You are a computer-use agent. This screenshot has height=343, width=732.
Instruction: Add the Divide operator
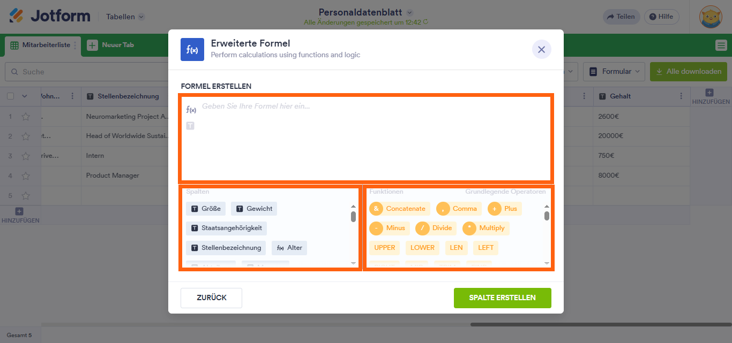tap(436, 228)
